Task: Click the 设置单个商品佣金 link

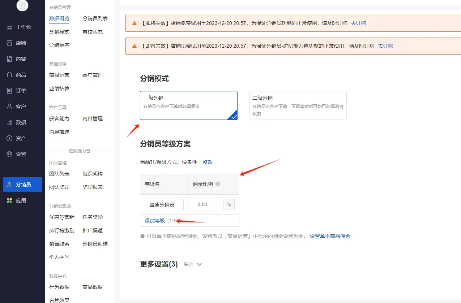Action: click(330, 236)
